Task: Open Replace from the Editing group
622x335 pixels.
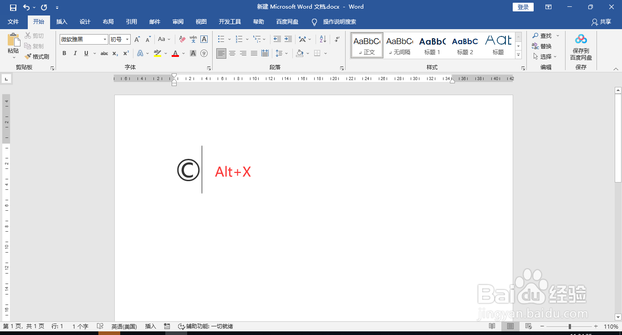Action: pyautogui.click(x=545, y=46)
